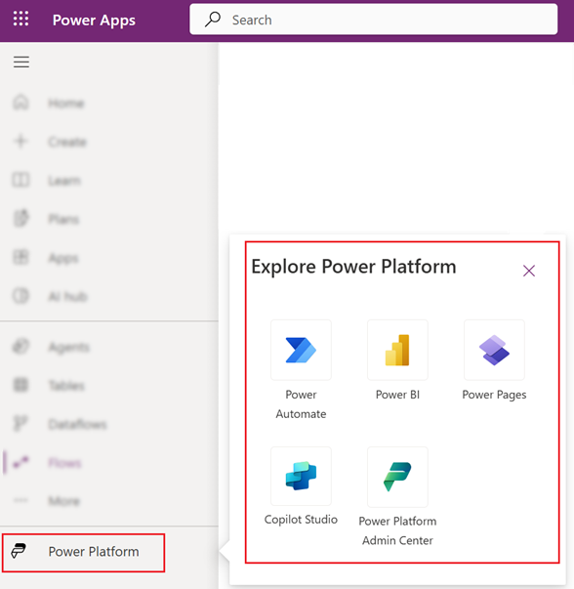The width and height of the screenshot is (574, 589).
Task: Select the Flows navigation item
Action: pyautogui.click(x=65, y=462)
